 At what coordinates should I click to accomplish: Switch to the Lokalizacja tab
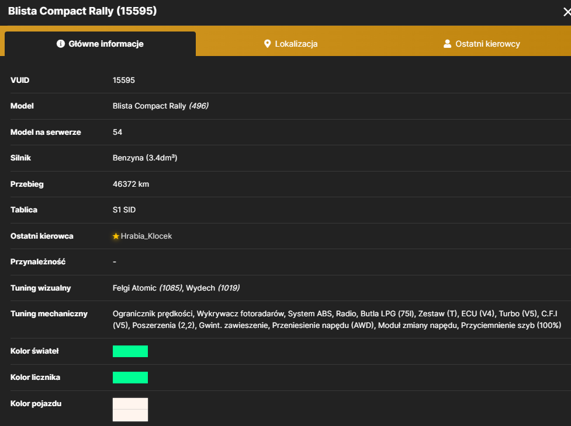coord(290,44)
